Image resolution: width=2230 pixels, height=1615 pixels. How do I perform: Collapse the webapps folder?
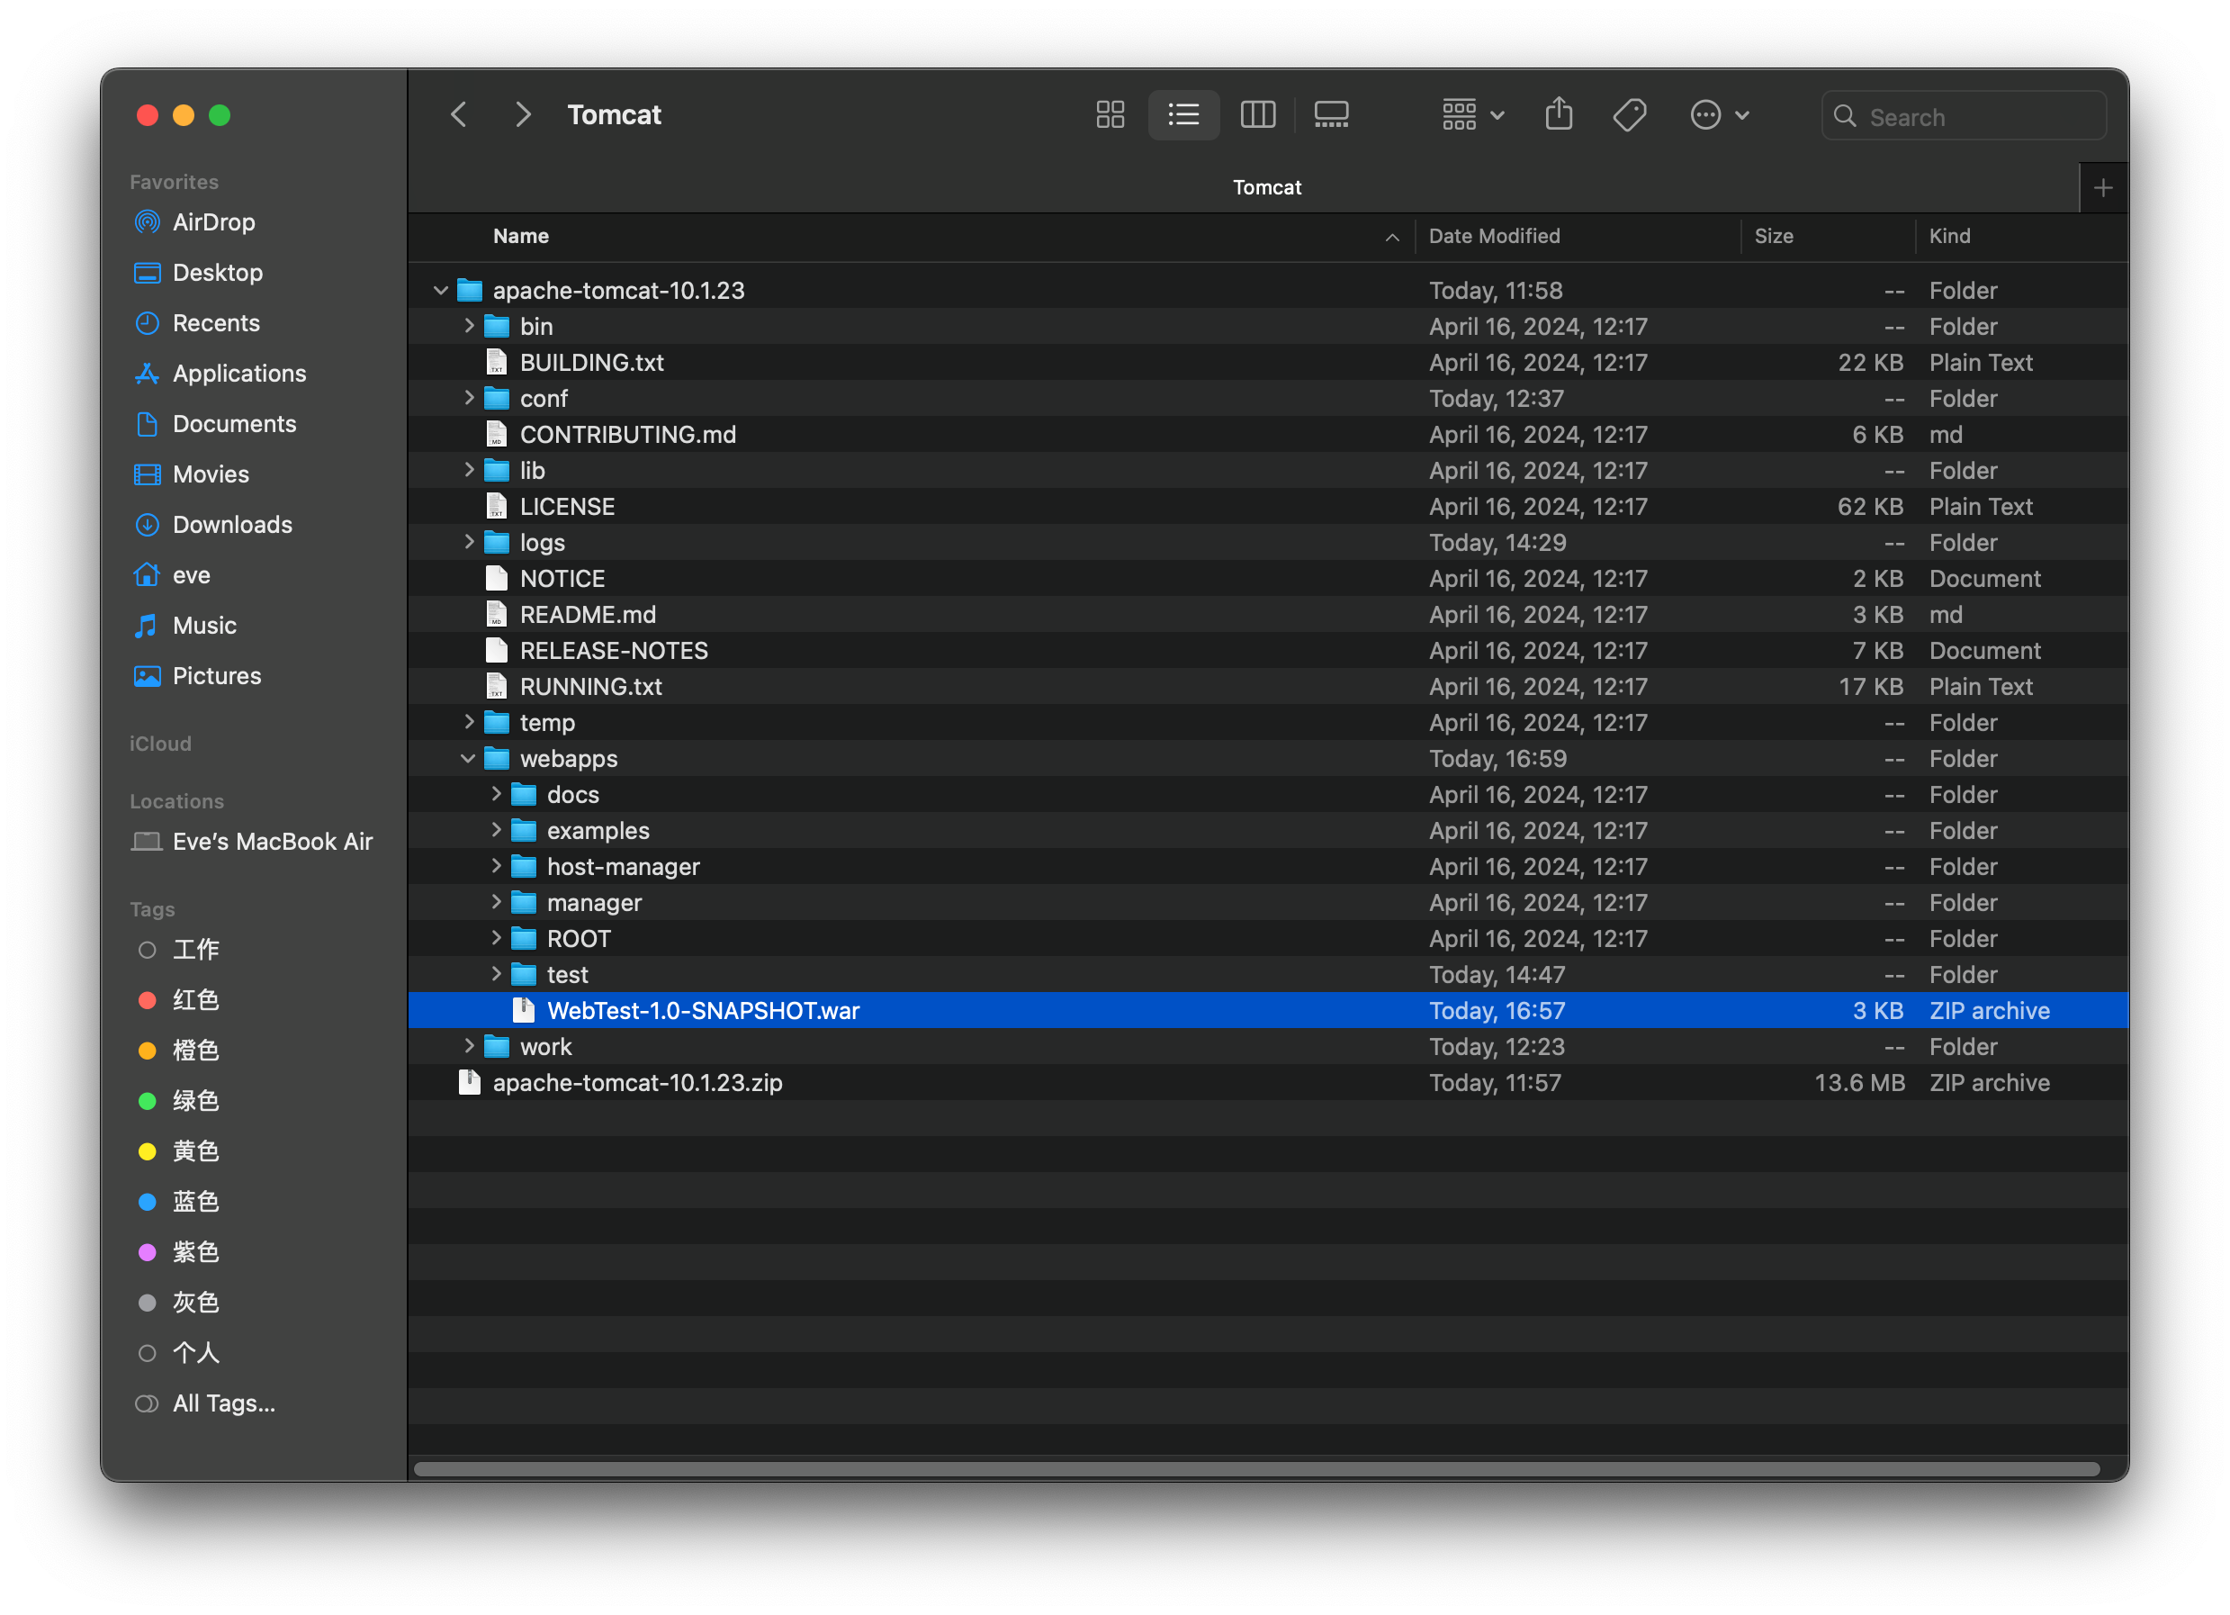[x=467, y=757]
